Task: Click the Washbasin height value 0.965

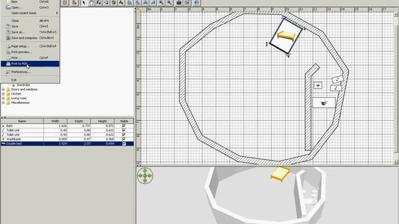Action: [110, 139]
